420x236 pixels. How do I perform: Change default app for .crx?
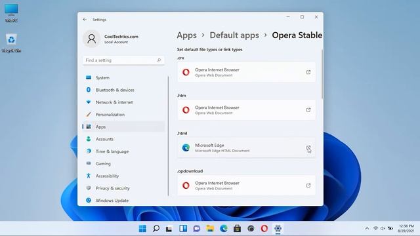[x=246, y=72]
